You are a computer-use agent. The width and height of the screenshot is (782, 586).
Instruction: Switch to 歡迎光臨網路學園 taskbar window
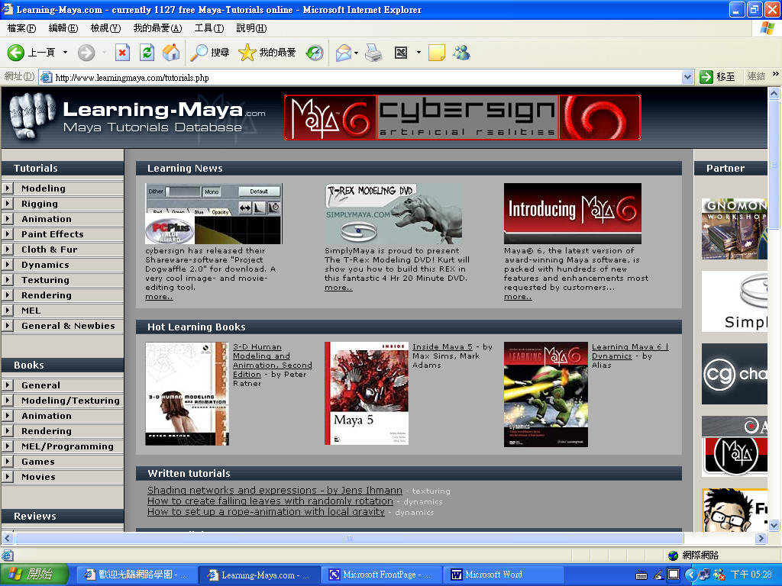pos(136,575)
